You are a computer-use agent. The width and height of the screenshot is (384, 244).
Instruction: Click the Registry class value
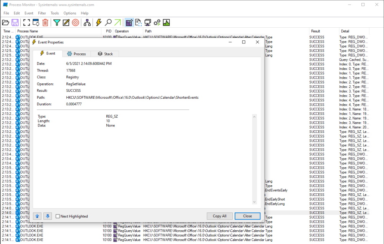[x=73, y=77]
